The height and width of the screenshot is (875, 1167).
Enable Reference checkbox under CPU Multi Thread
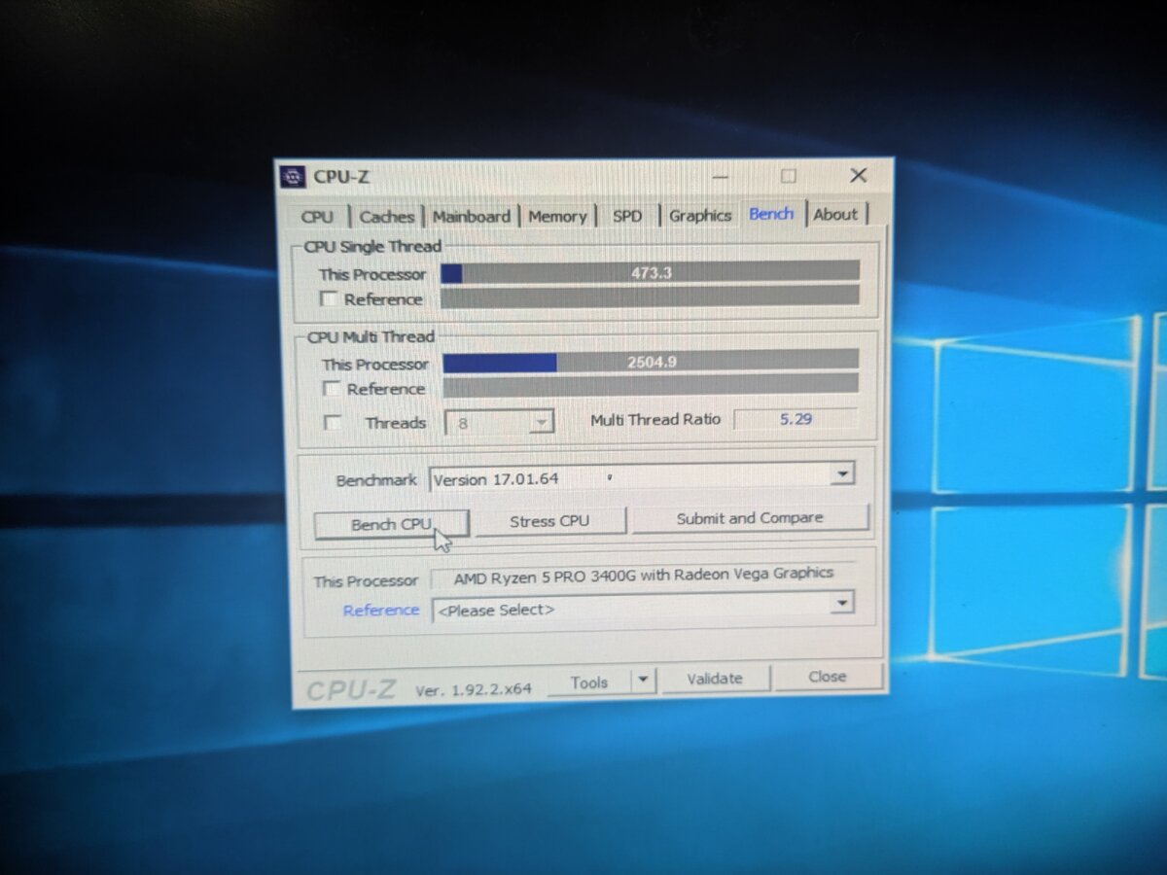tap(333, 389)
